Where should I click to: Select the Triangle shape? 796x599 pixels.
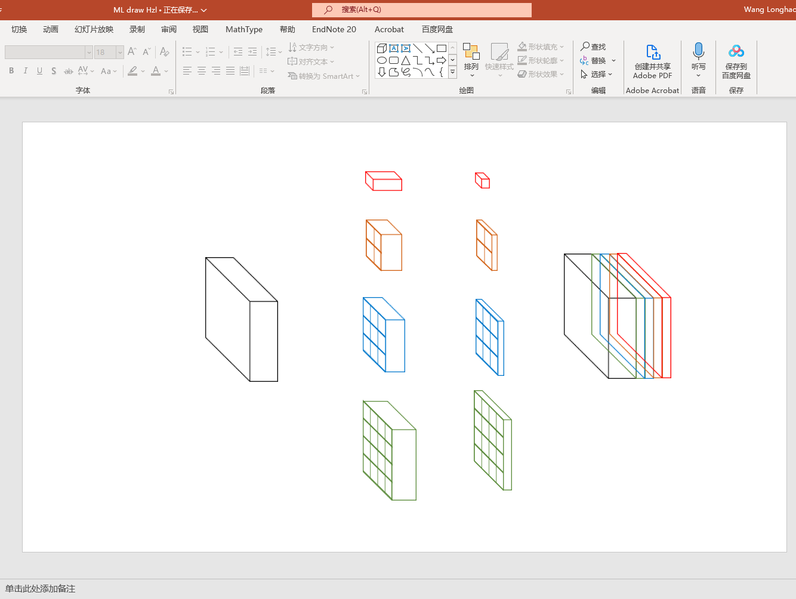[406, 60]
